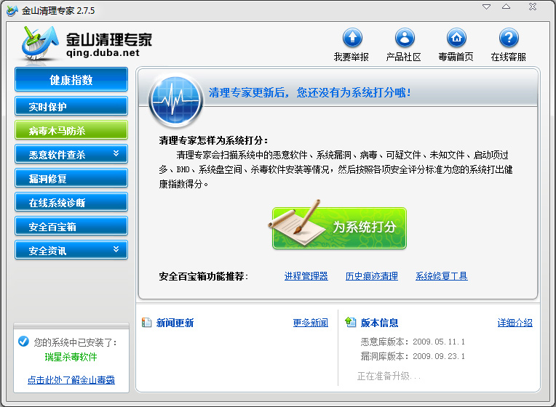
Task: Open the 恶意软件查杀 menu item
Action: coord(71,154)
